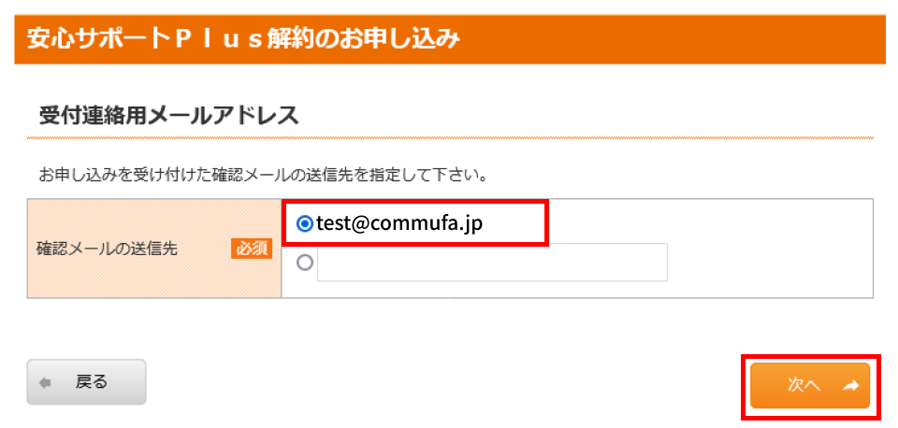Click the custom email address text field

492,263
